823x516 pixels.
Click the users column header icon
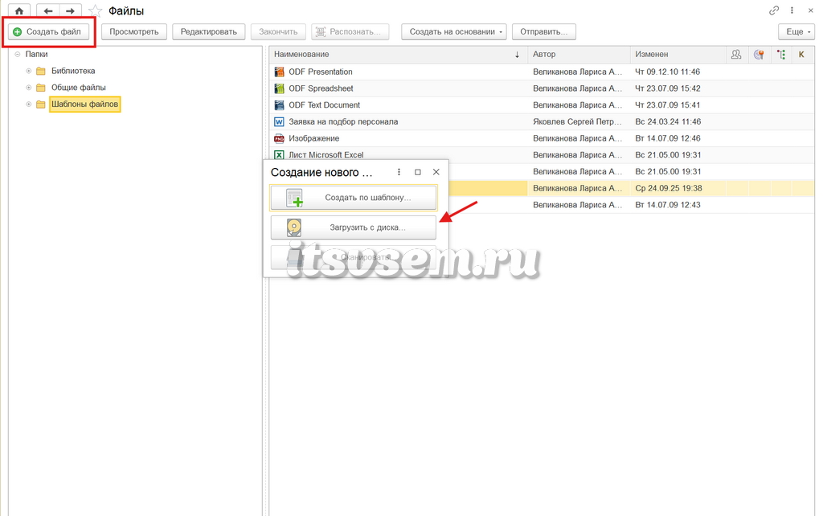(x=736, y=55)
